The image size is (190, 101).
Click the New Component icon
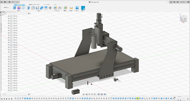[55, 8]
